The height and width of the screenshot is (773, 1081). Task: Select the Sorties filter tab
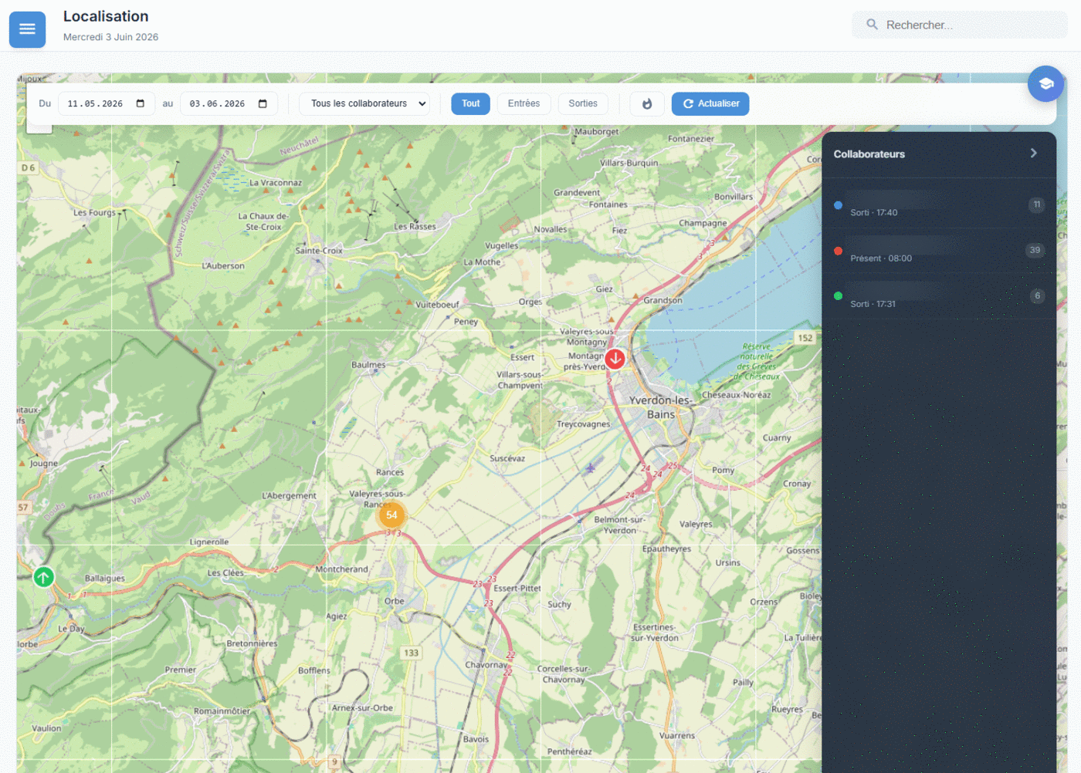[583, 103]
